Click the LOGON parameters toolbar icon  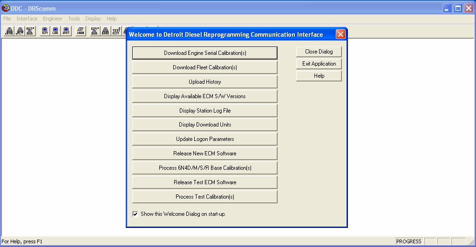coord(81,31)
